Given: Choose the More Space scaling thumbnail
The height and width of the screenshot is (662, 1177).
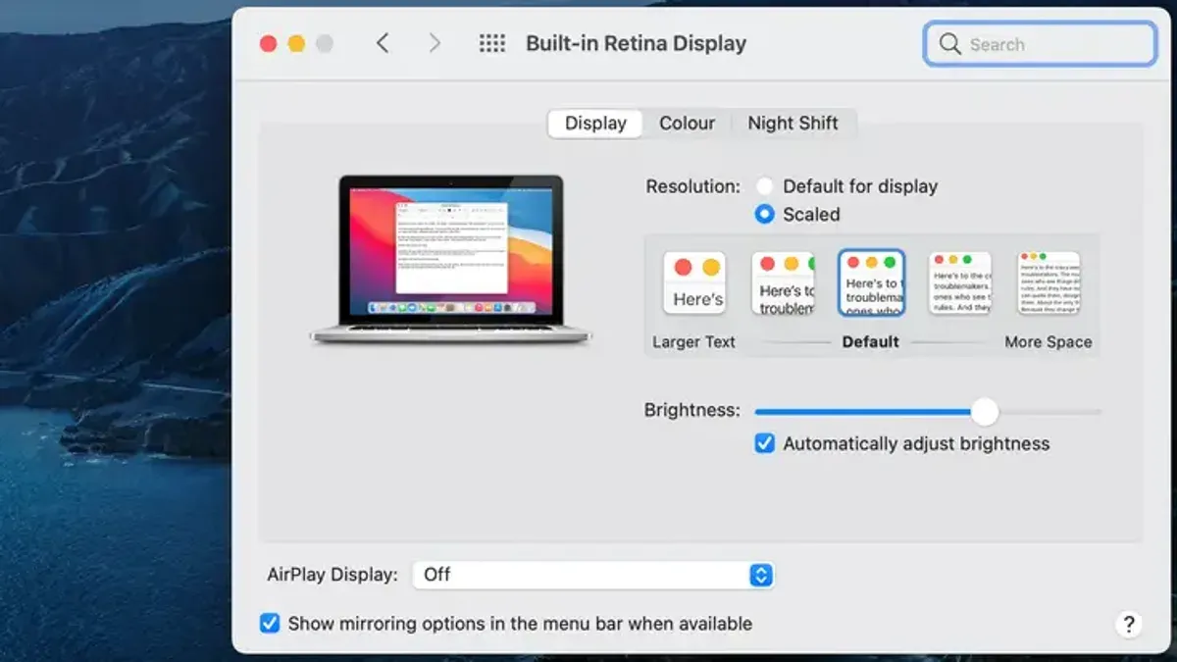Looking at the screenshot, I should (x=1049, y=283).
